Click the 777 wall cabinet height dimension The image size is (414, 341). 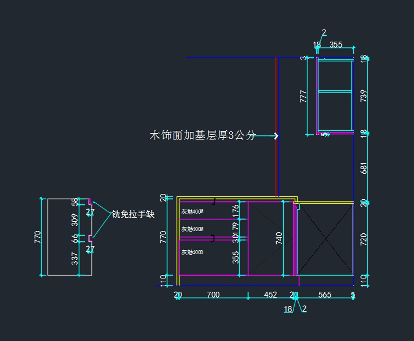click(x=304, y=96)
